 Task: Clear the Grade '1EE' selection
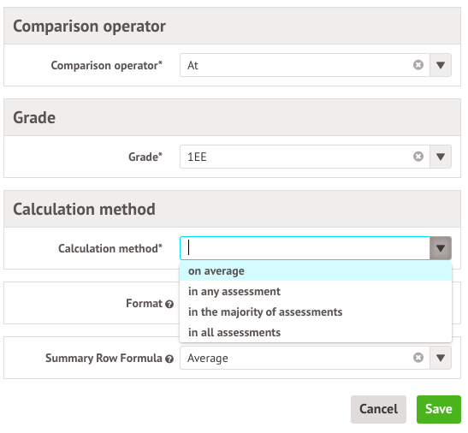pyautogui.click(x=418, y=157)
